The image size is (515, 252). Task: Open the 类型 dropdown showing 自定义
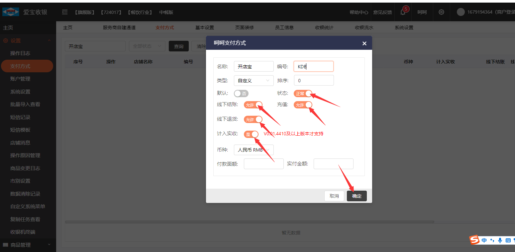click(x=254, y=81)
